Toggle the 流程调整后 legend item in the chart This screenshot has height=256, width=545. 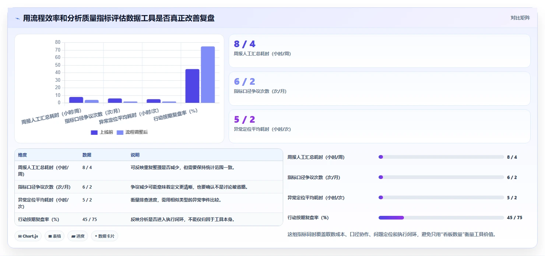point(132,132)
